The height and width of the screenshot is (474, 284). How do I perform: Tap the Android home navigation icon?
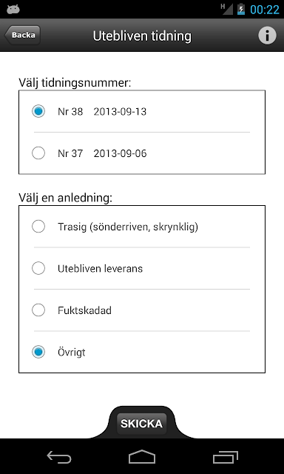(x=142, y=457)
